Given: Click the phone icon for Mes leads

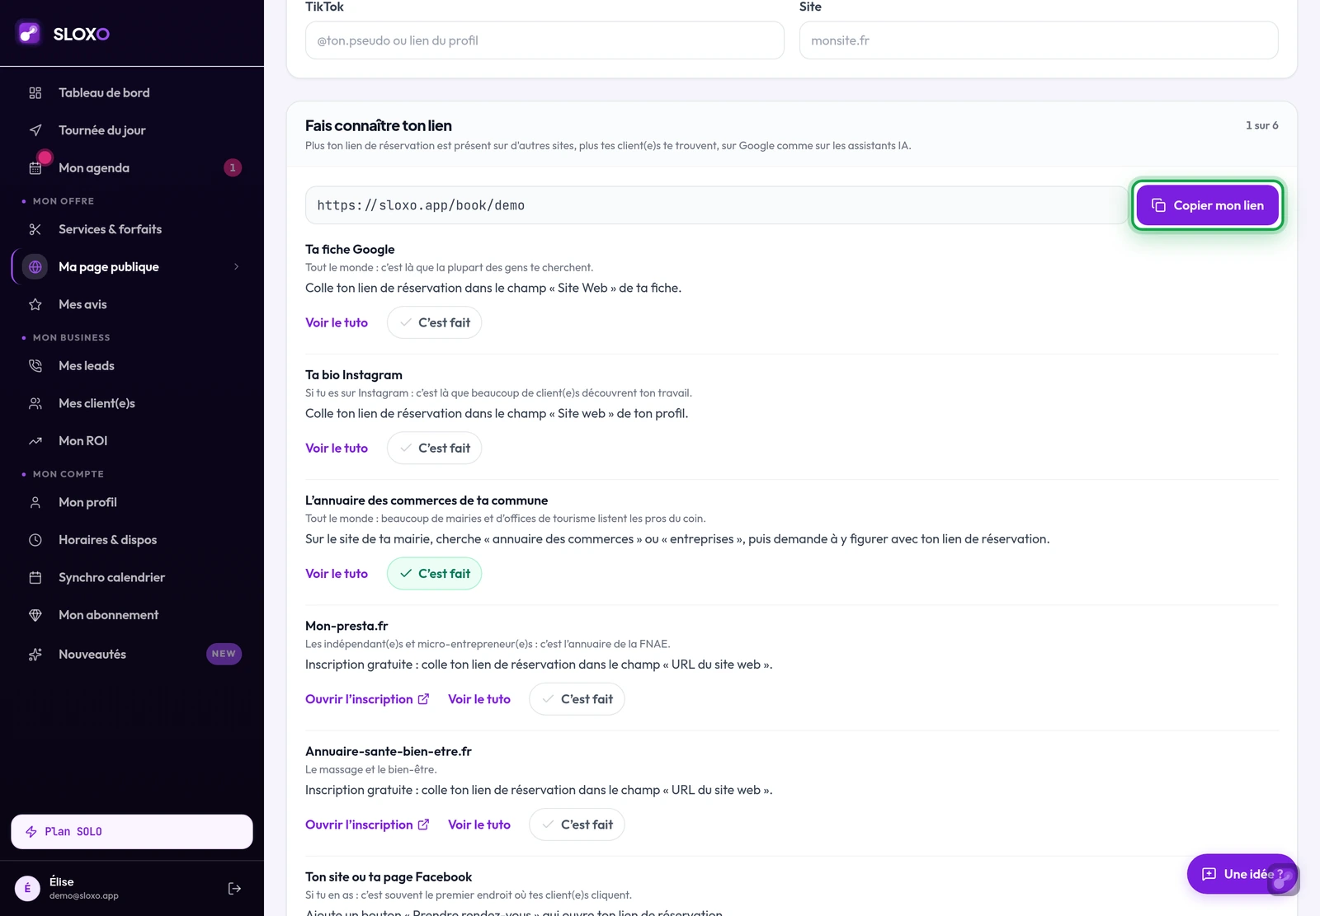Looking at the screenshot, I should click(x=35, y=366).
